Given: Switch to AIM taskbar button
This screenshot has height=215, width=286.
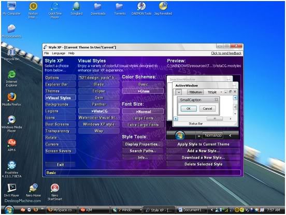Looking at the screenshot, I should (94, 210).
